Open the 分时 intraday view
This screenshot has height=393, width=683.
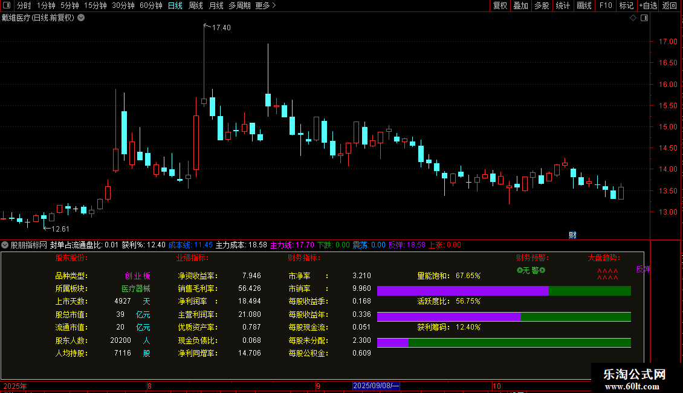tap(24, 6)
